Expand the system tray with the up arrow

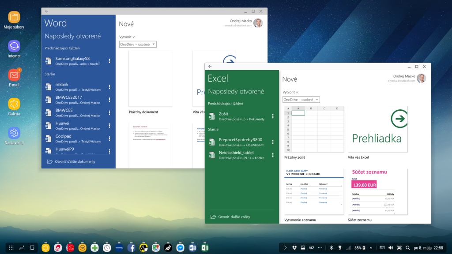coord(370,248)
